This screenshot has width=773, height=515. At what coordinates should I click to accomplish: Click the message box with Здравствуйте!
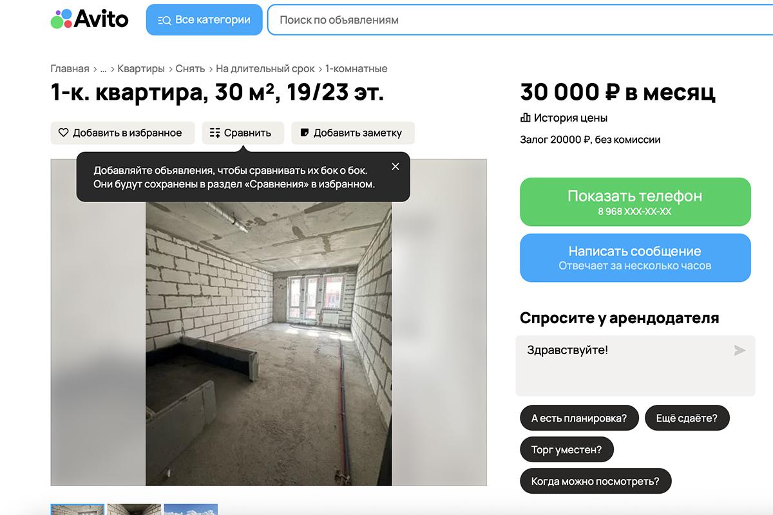635,366
